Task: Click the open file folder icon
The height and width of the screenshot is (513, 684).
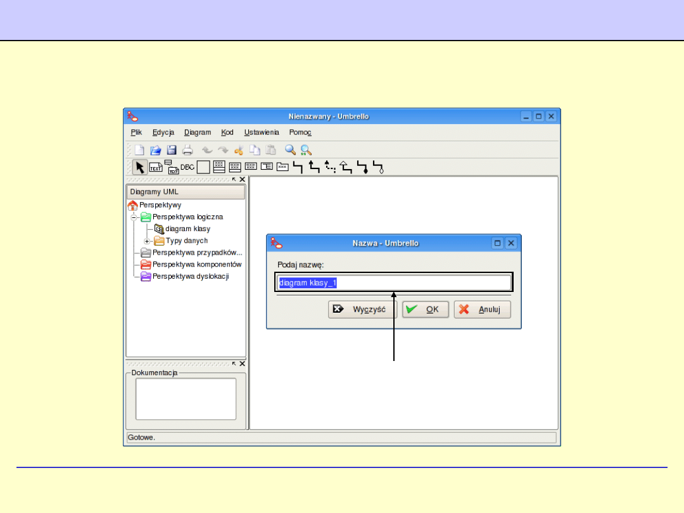Action: pos(155,150)
